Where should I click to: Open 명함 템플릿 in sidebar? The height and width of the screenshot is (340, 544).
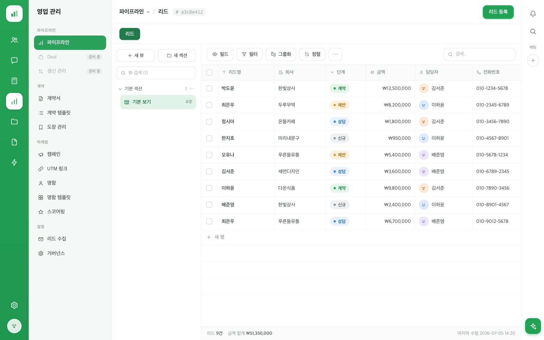(x=70, y=197)
